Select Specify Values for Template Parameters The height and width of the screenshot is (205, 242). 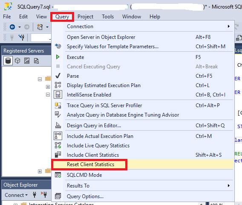pyautogui.click(x=143, y=47)
